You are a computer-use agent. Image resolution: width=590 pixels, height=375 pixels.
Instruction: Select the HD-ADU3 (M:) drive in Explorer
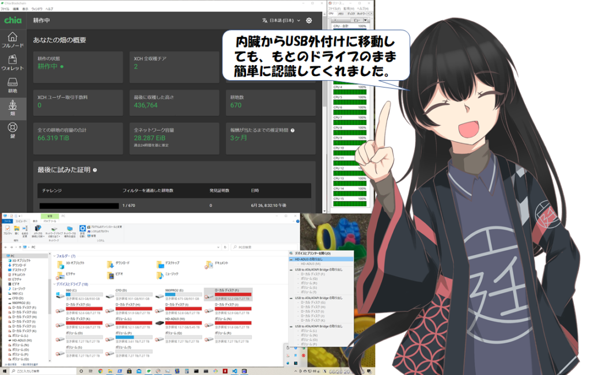click(177, 323)
